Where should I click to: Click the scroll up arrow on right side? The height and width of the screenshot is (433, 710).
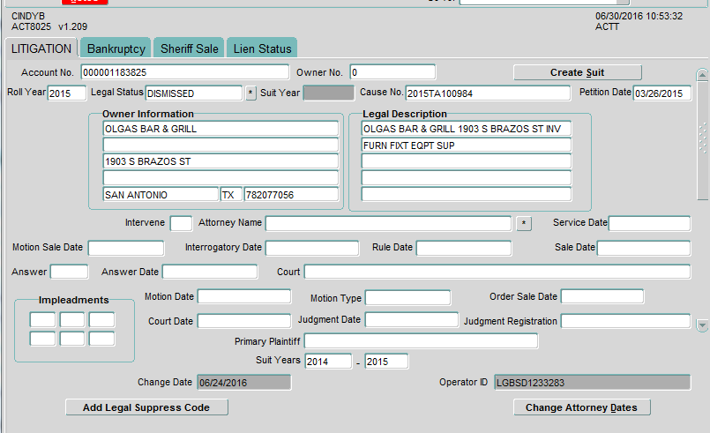[702, 74]
